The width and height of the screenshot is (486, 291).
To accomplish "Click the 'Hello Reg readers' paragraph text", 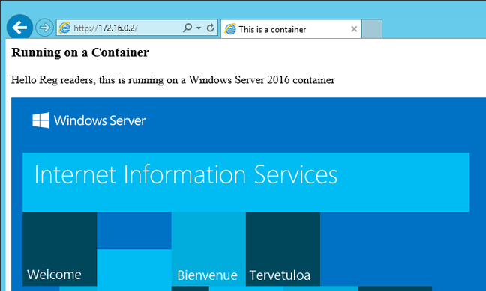I will [x=173, y=80].
